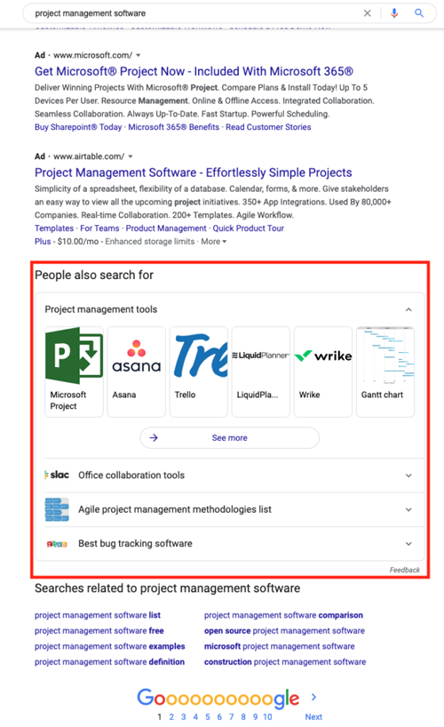
Task: Open related search 'project management software examples'
Action: pos(110,646)
